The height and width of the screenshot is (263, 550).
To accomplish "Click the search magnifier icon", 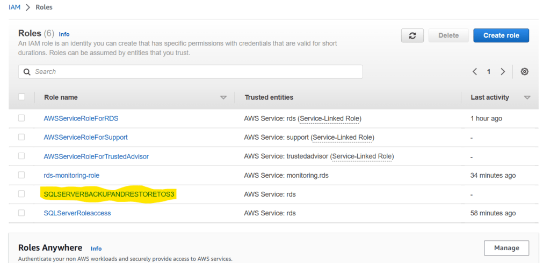I will pyautogui.click(x=27, y=72).
